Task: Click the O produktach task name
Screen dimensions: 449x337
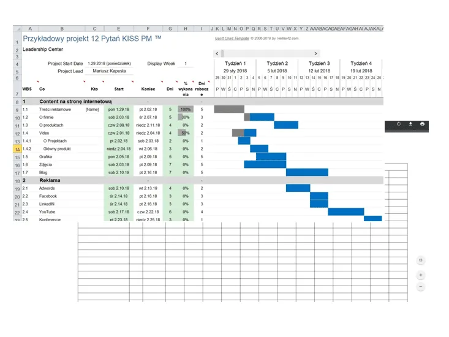Action: 51,125
